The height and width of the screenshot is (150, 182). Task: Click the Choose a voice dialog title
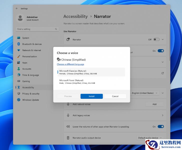click(67, 53)
